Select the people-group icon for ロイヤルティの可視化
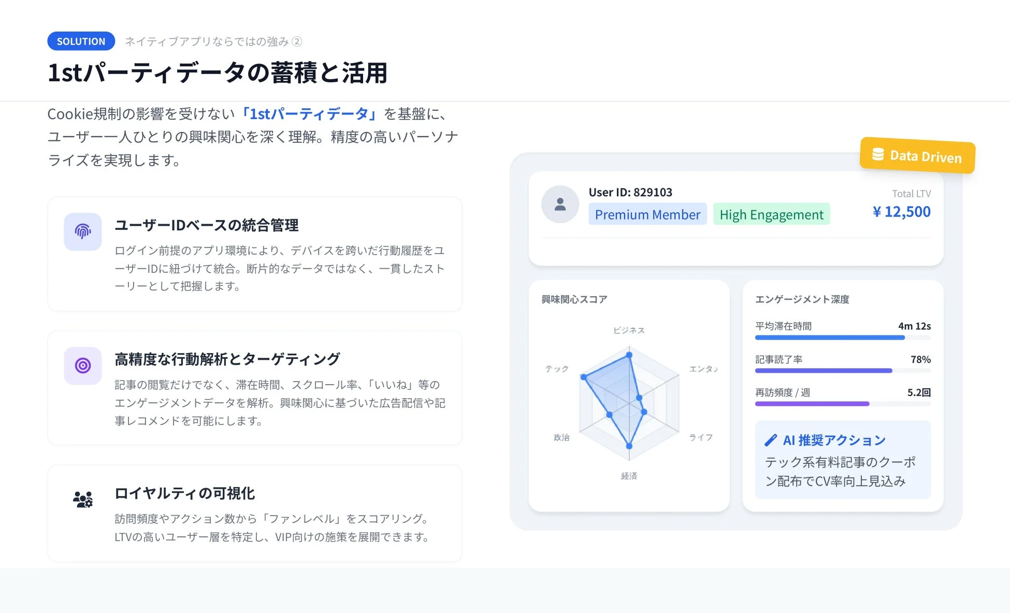1010x613 pixels. coord(82,499)
